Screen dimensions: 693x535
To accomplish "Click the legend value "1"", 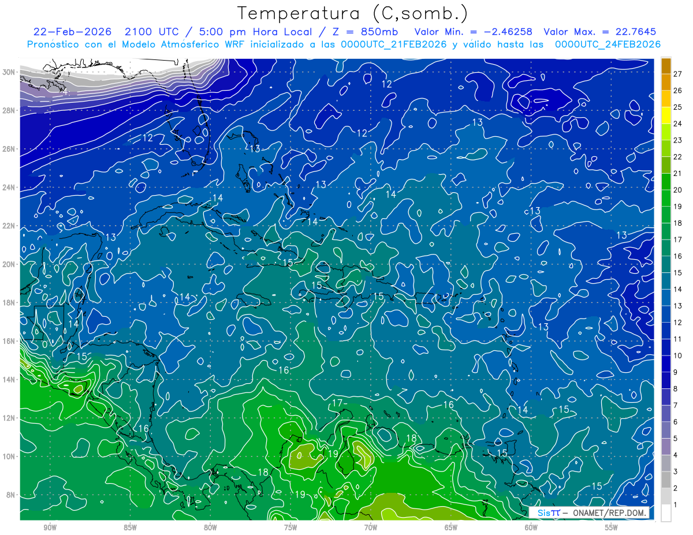I will [676, 505].
